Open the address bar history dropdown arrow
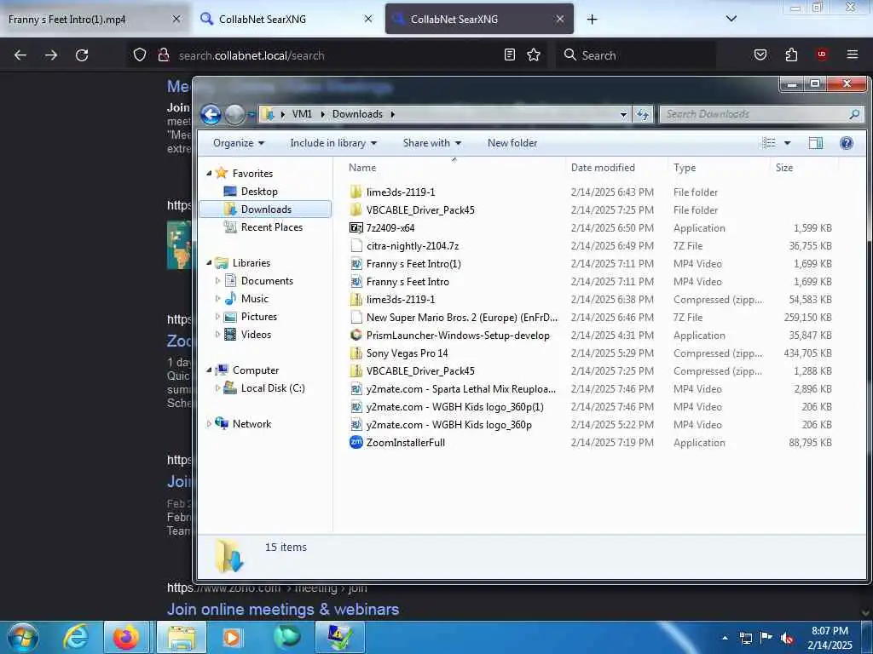 click(623, 115)
